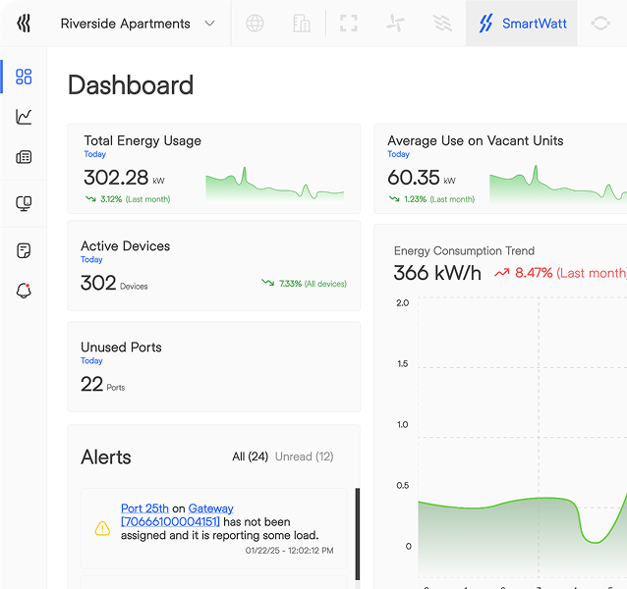The image size is (627, 589).
Task: Click the partially visible icon after SmartWatt
Action: tap(600, 24)
